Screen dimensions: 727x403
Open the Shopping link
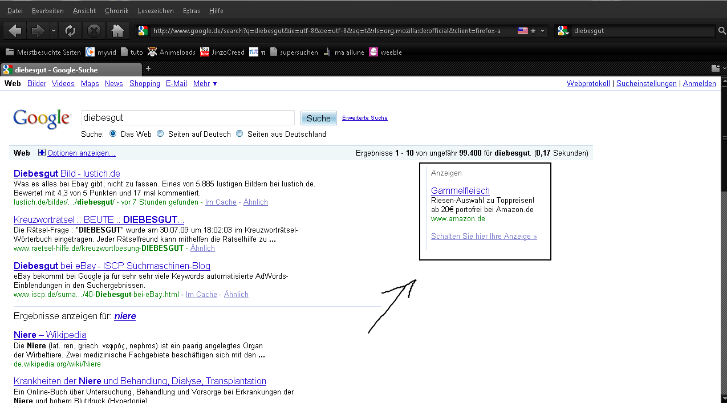(x=145, y=83)
